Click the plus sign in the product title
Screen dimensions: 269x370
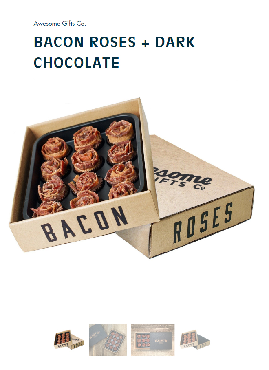(146, 43)
